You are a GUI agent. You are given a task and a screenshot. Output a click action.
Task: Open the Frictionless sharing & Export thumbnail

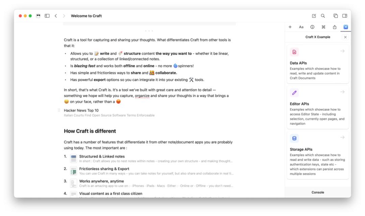[x=74, y=171]
